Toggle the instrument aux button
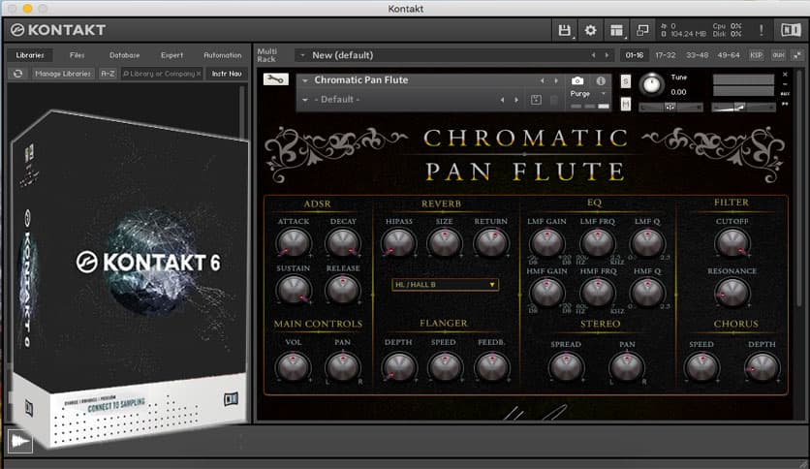The image size is (810, 469). click(x=785, y=93)
